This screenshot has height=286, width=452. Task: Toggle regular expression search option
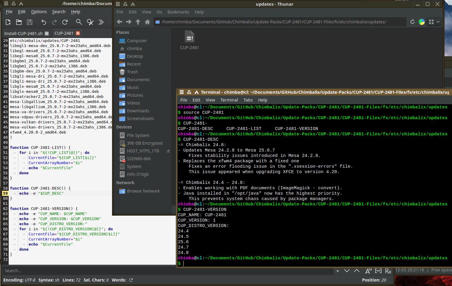(388, 271)
